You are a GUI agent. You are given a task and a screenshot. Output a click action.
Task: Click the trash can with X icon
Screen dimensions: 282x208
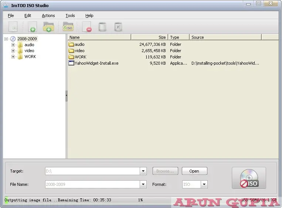pos(118,27)
